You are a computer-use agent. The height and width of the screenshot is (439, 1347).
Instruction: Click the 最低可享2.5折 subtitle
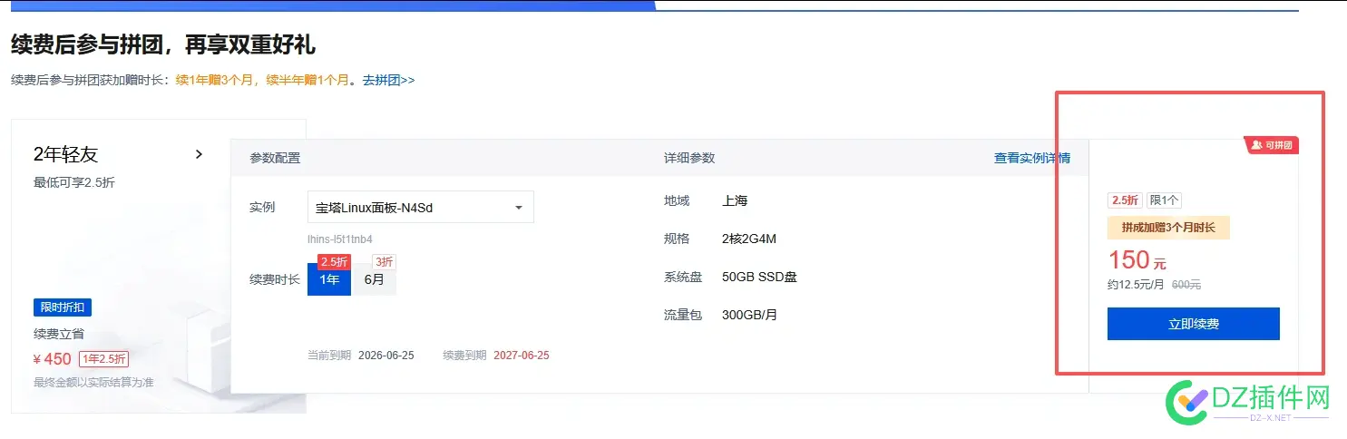pyautogui.click(x=74, y=182)
